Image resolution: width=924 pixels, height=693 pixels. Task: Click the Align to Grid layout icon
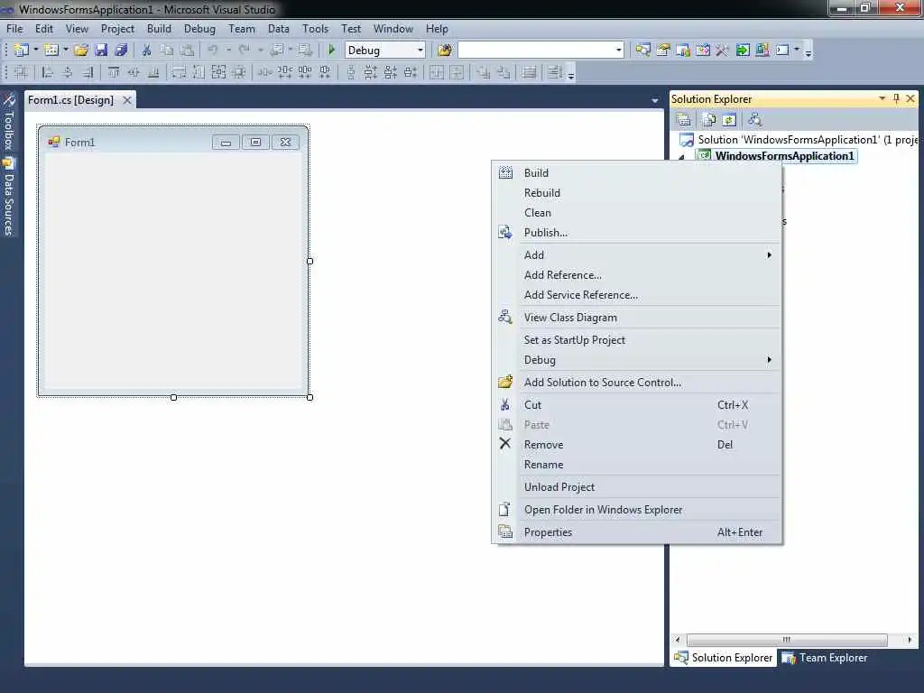coord(22,72)
